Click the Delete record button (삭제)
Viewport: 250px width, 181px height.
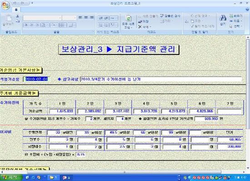(145, 27)
